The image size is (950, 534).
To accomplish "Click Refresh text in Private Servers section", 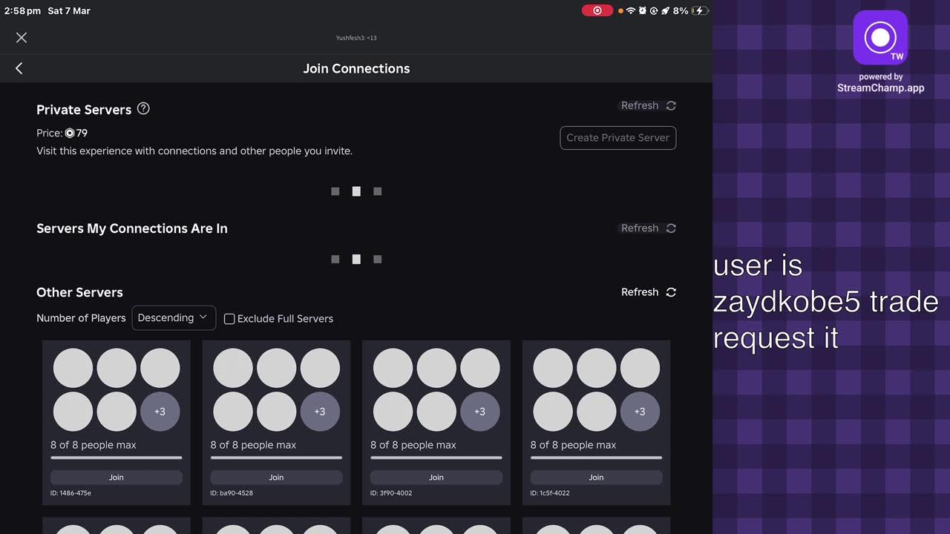I will click(640, 106).
